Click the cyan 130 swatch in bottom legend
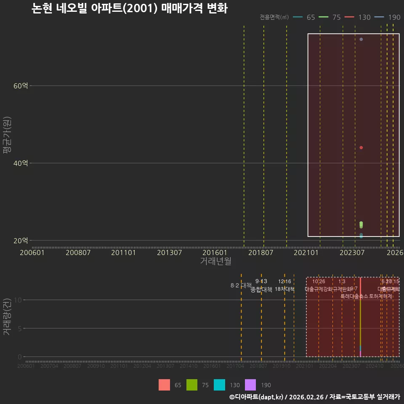This screenshot has width=404, height=404. point(219,385)
